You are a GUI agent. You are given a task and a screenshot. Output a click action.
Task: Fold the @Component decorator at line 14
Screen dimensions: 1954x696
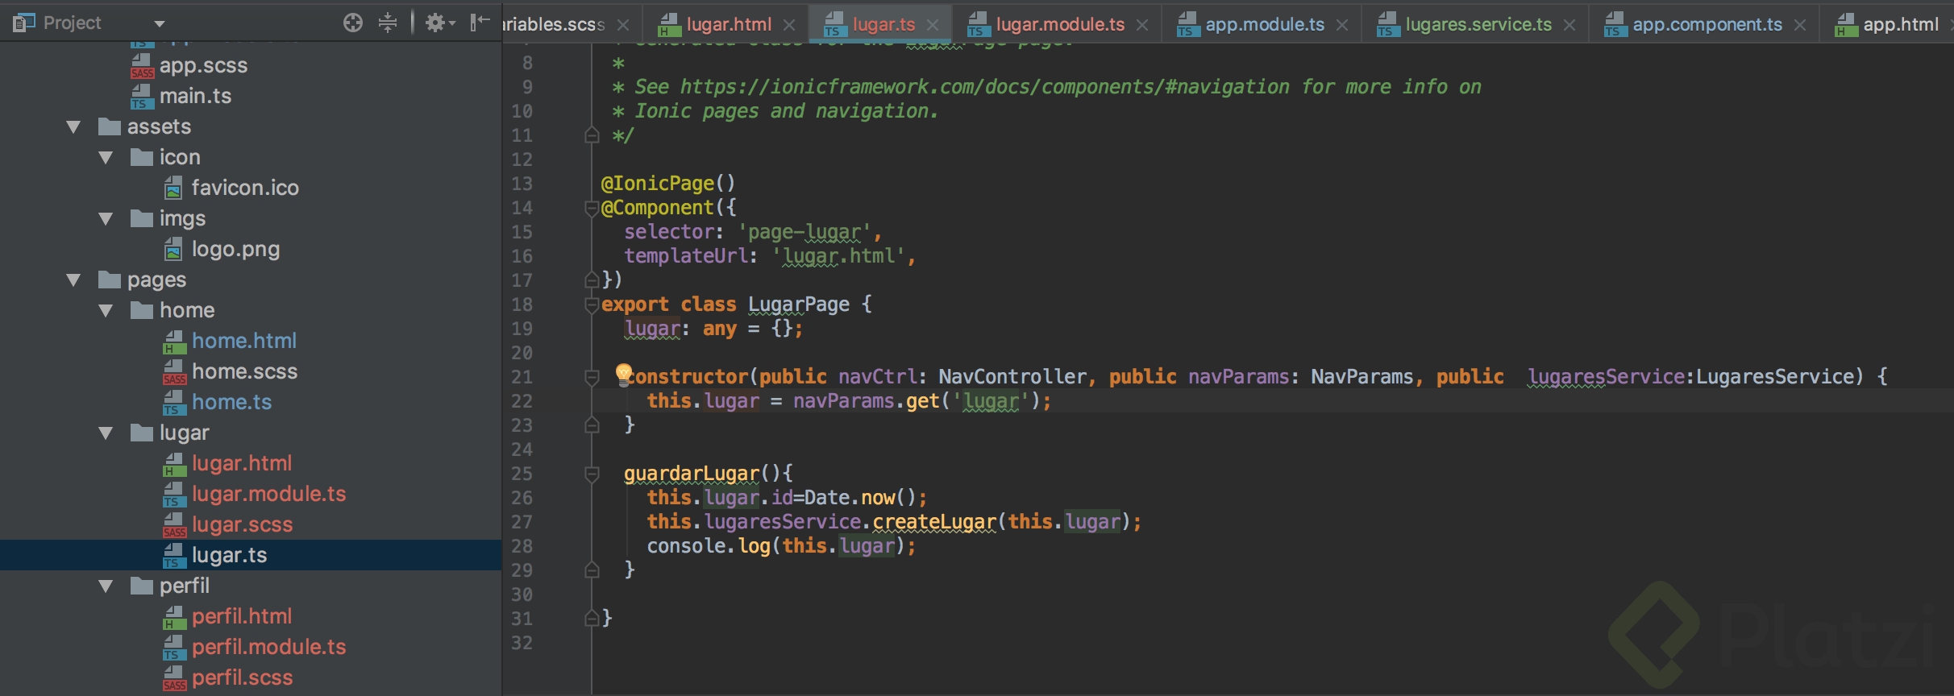(592, 208)
